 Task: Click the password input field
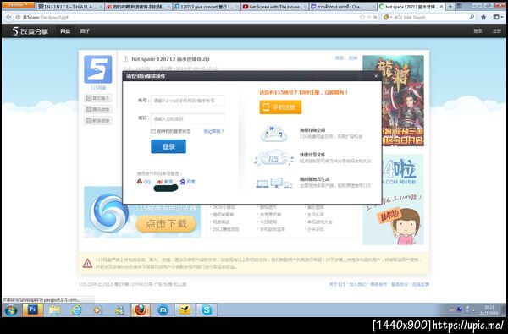click(x=188, y=118)
